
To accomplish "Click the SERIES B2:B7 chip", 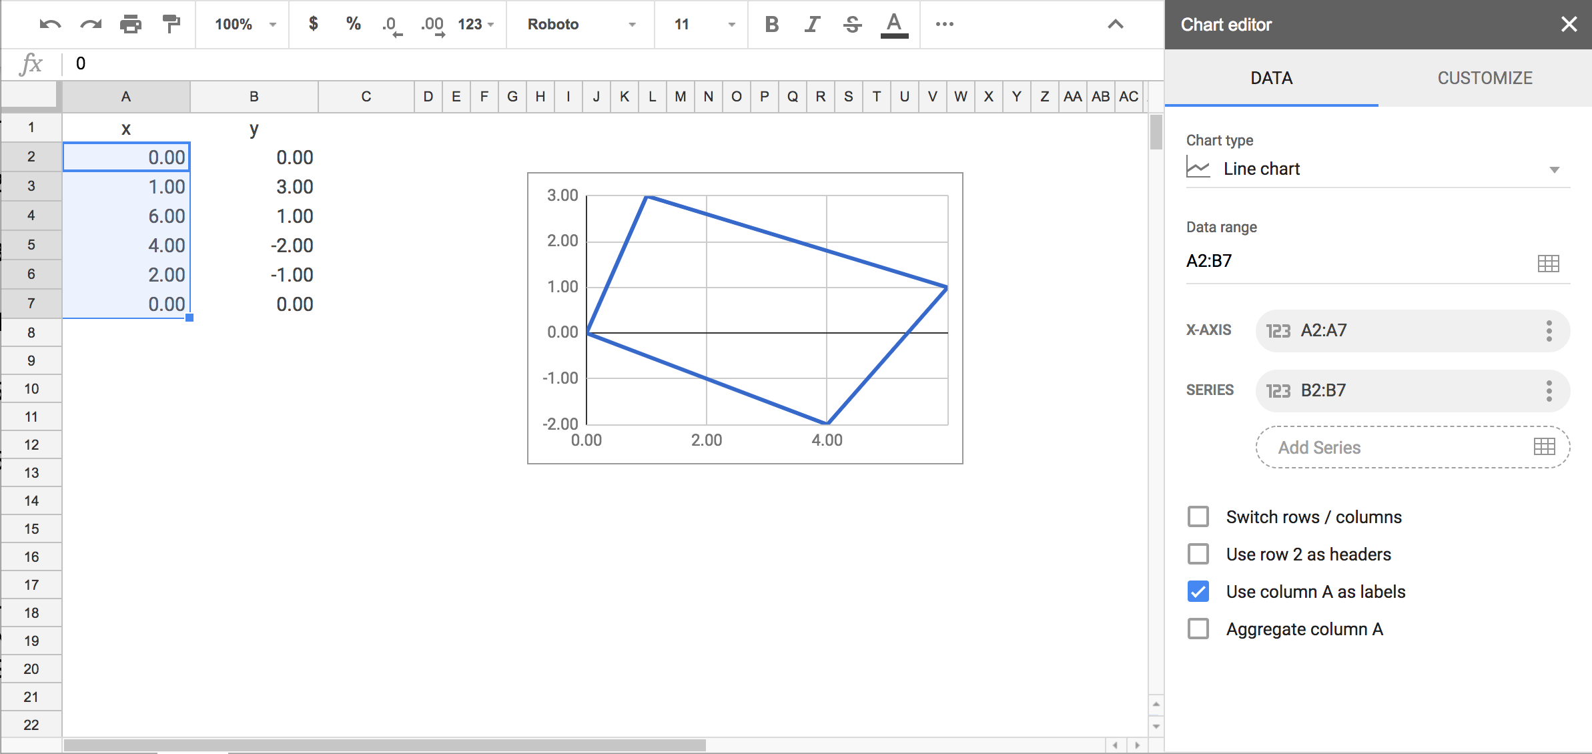I will click(1413, 390).
